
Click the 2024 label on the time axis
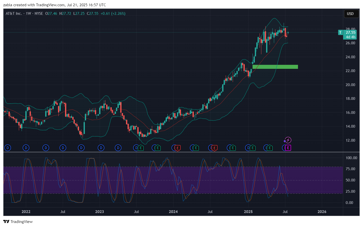pos(173,212)
